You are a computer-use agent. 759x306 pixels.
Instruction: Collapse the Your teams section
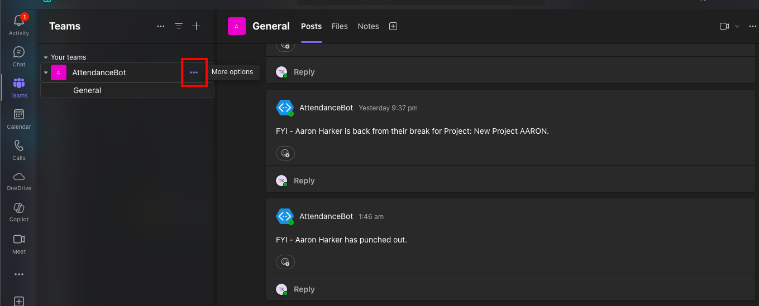[46, 57]
